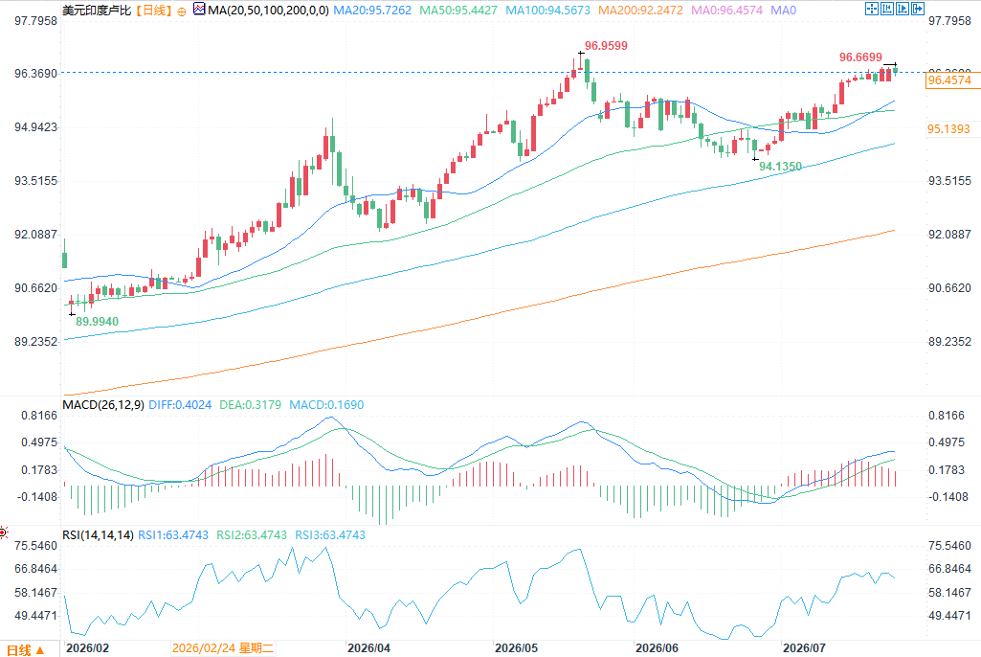Open the 日线 period selector at bottom left
Image resolution: width=981 pixels, height=657 pixels.
tap(26, 650)
